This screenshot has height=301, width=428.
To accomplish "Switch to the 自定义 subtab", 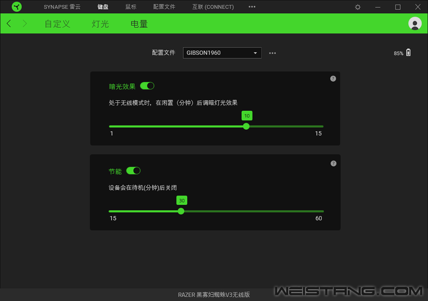I will click(x=57, y=24).
